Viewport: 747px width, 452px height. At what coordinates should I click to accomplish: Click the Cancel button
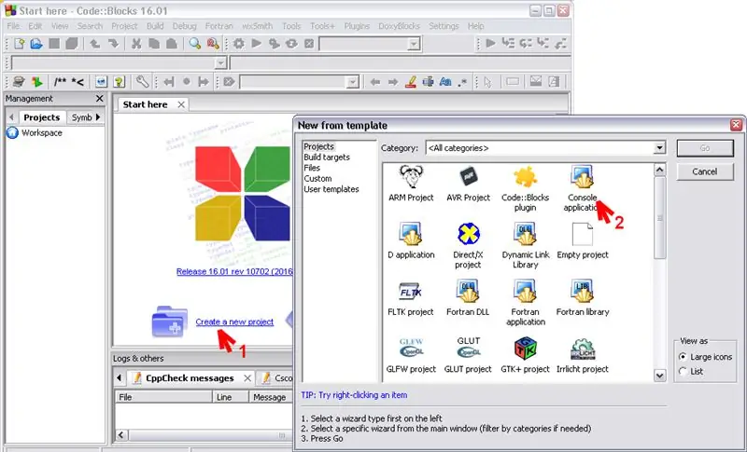[x=705, y=171]
